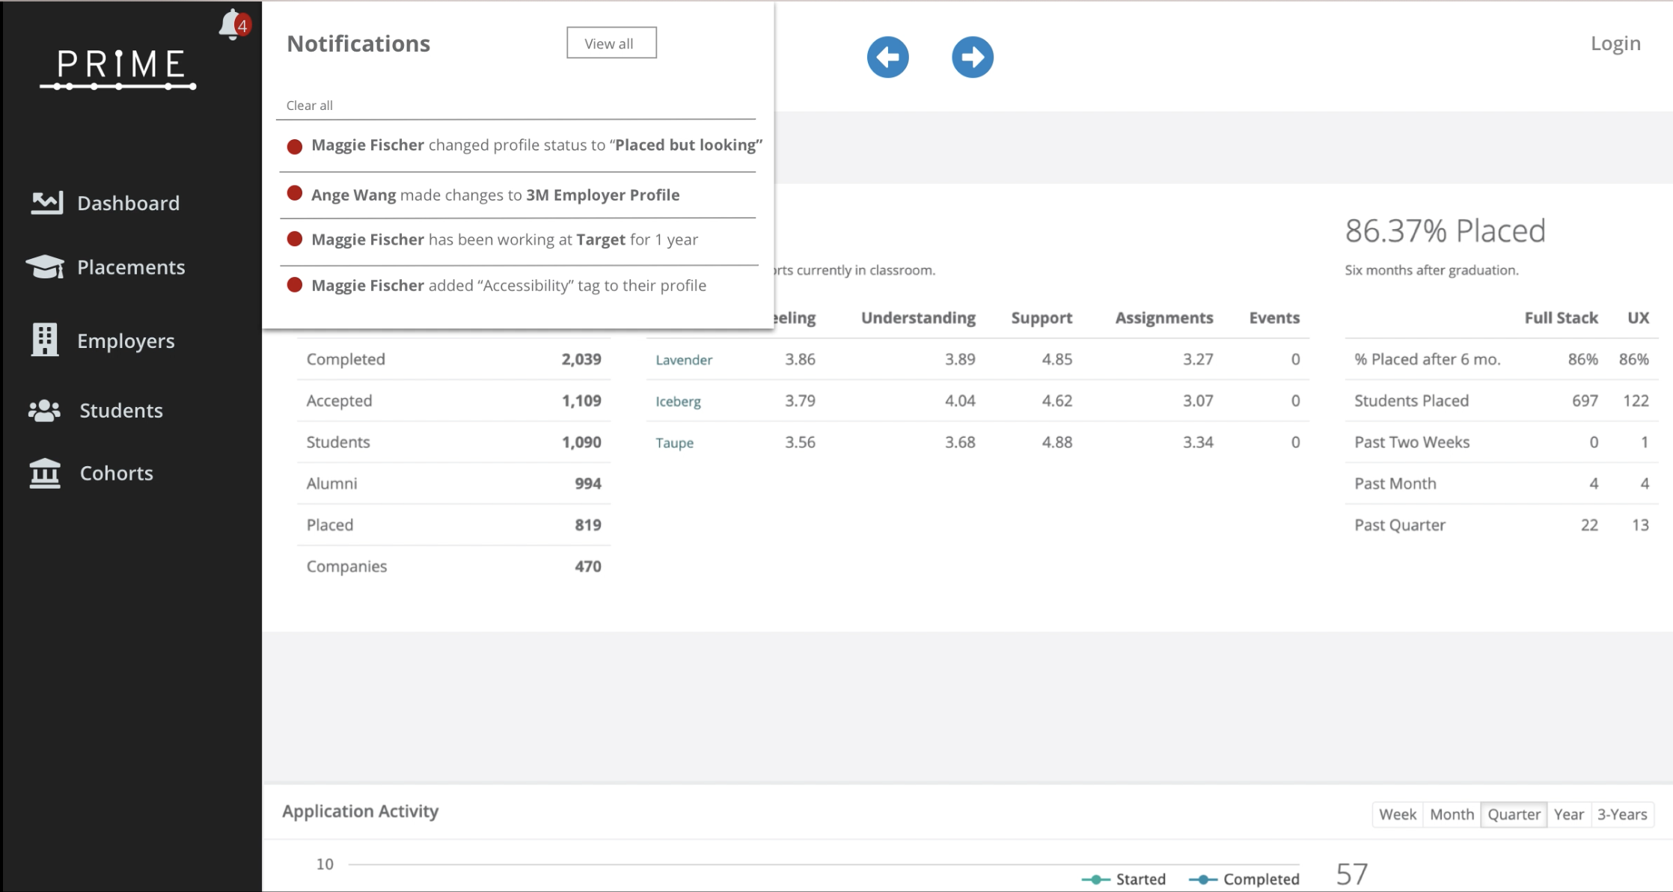Image resolution: width=1673 pixels, height=892 pixels.
Task: Click the PRIME logo
Action: pyautogui.click(x=120, y=69)
